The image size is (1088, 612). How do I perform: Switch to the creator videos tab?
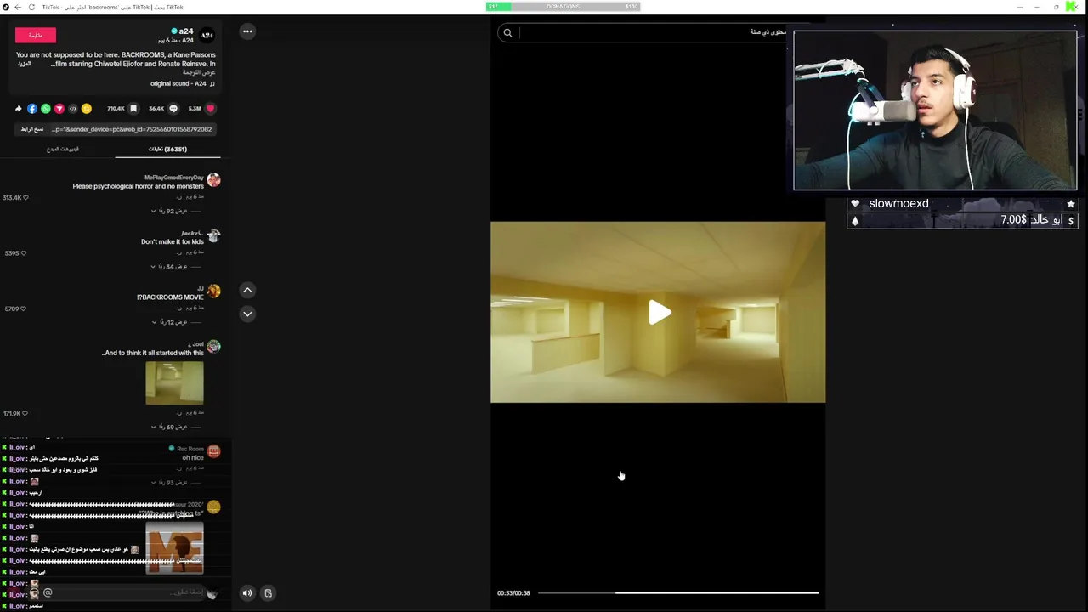pos(63,149)
